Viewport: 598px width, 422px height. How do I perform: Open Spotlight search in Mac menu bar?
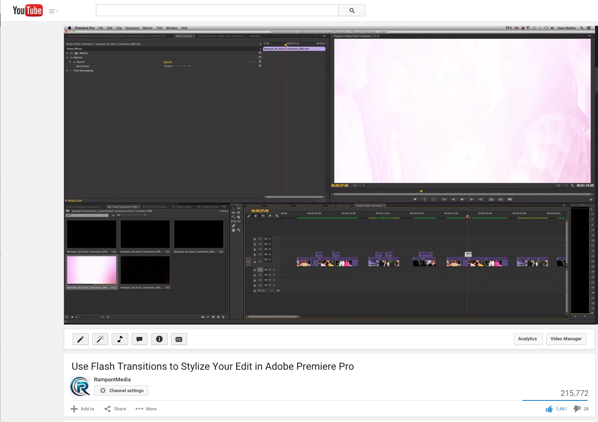[x=582, y=28]
